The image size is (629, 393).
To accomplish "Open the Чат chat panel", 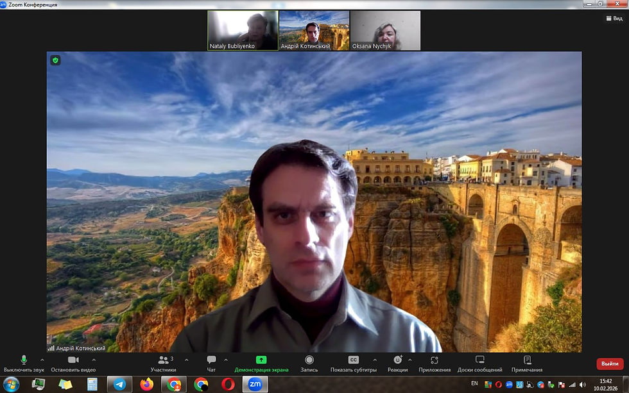I will coord(211,364).
